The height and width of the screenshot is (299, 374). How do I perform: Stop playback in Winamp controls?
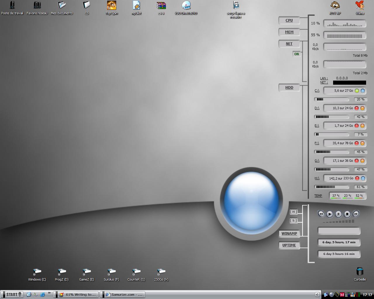[x=347, y=214]
